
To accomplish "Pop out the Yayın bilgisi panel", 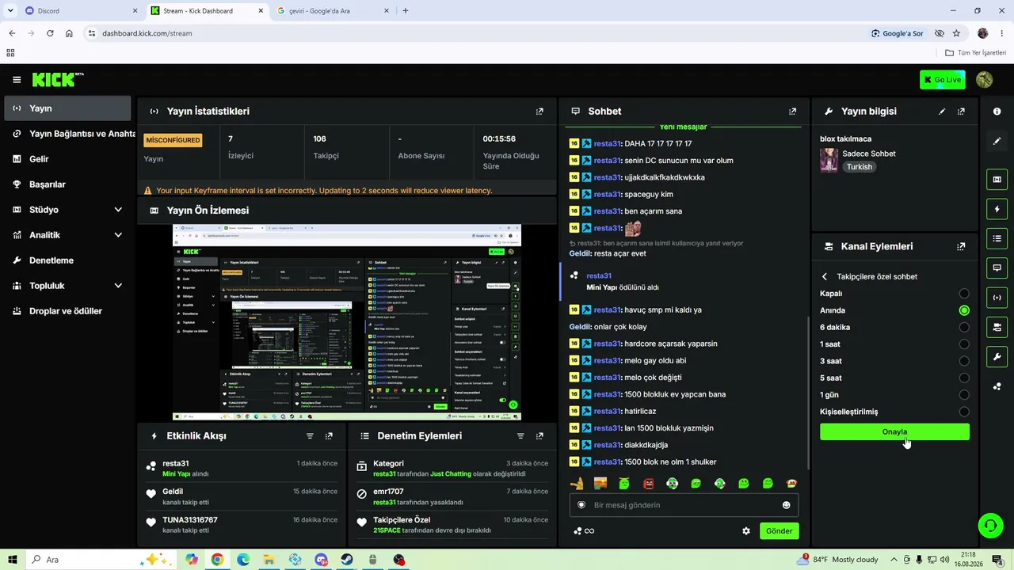I will click(961, 112).
